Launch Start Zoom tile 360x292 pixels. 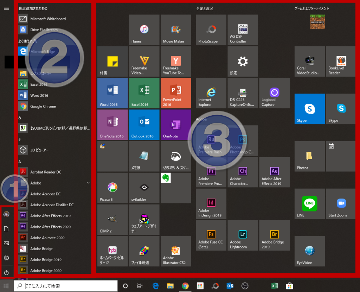pyautogui.click(x=341, y=204)
